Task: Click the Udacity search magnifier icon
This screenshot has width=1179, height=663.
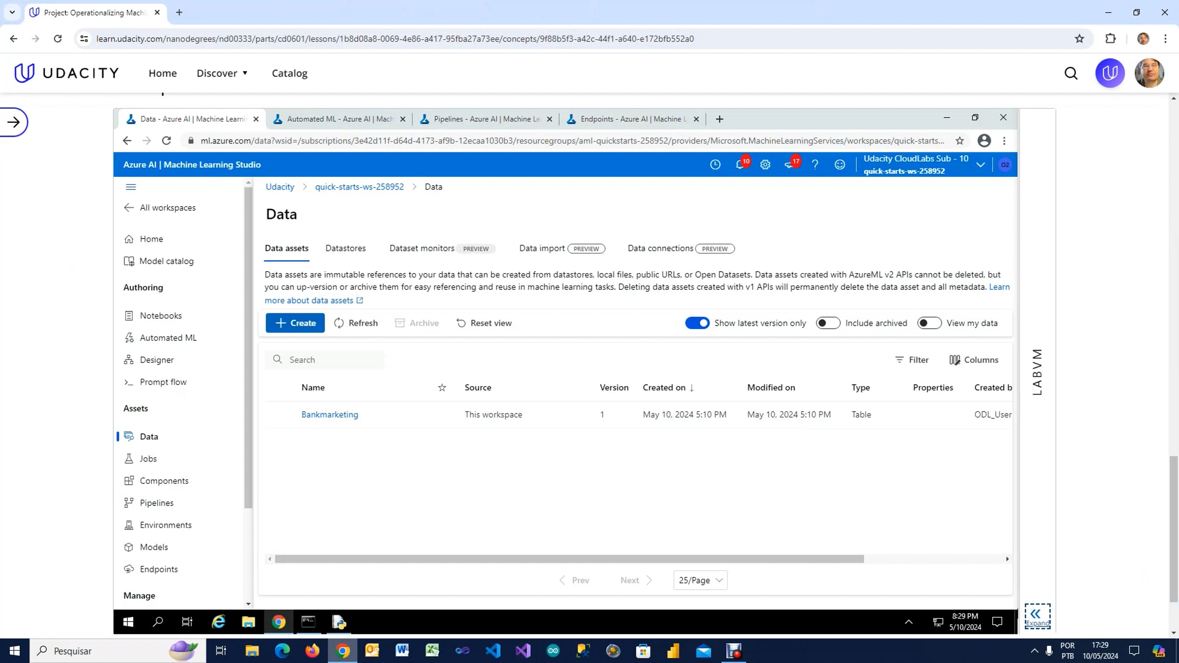Action: (1071, 74)
